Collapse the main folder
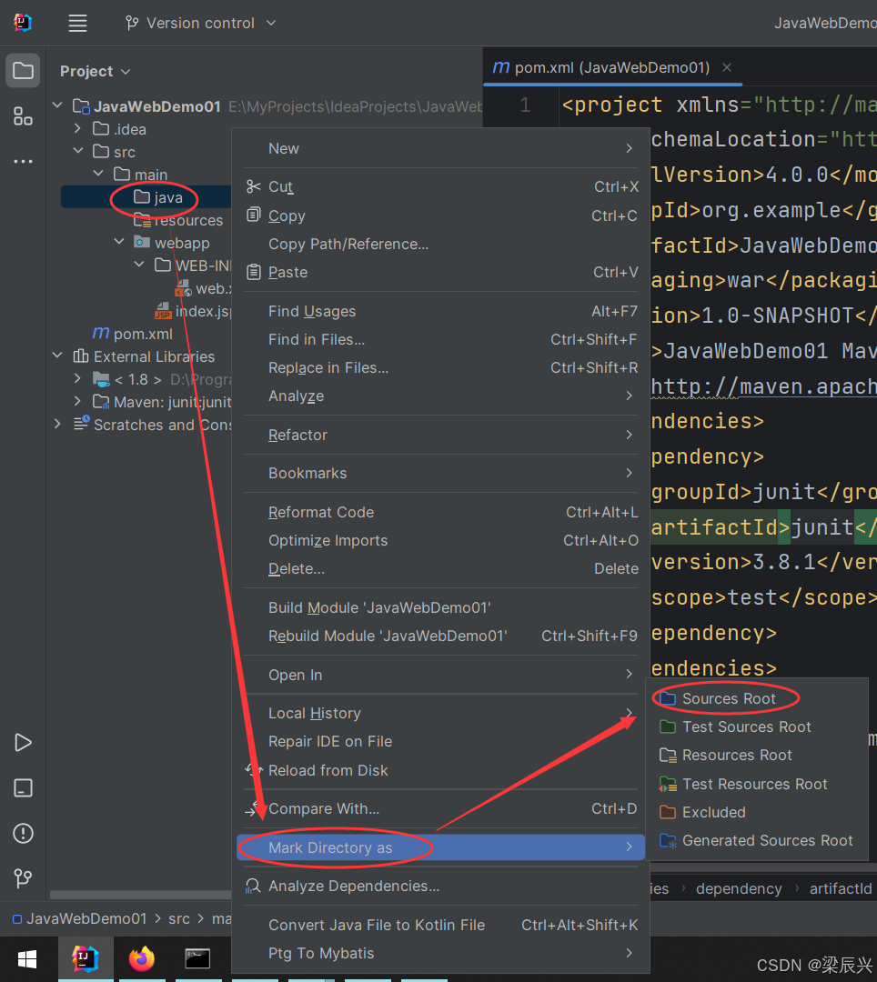 (x=98, y=174)
